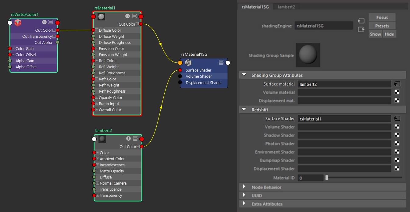The image size is (410, 212).
Task: Collapse the Shading Group Attributes section
Action: click(244, 75)
